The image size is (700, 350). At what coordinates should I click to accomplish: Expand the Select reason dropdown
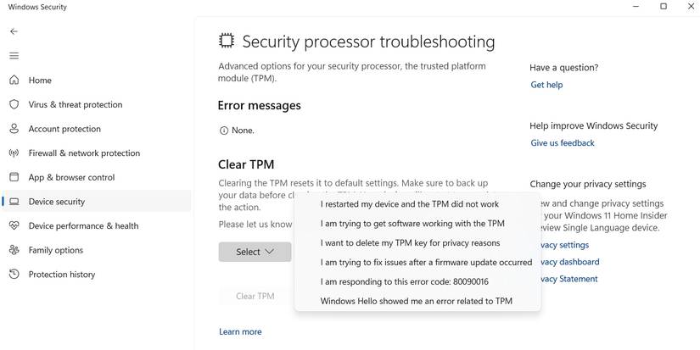tap(255, 252)
